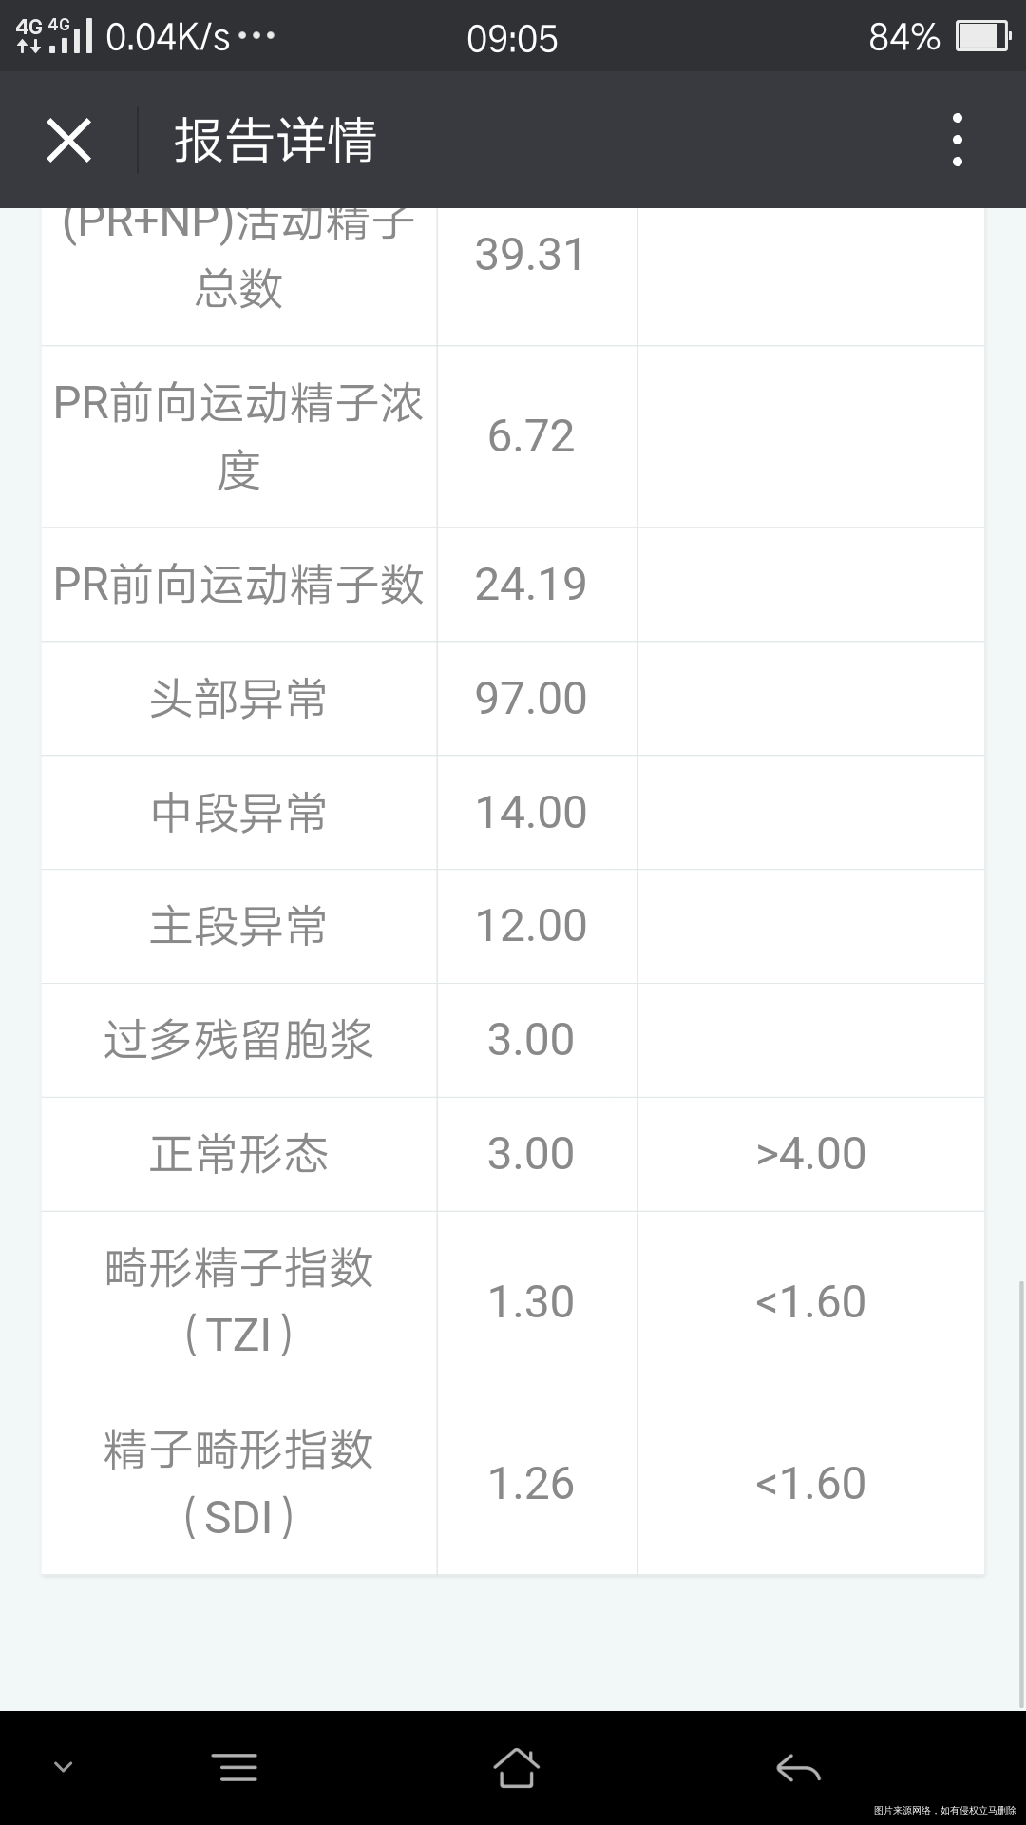Select the 畸形精子指数 (TZI) label
The width and height of the screenshot is (1026, 1825).
[238, 1301]
